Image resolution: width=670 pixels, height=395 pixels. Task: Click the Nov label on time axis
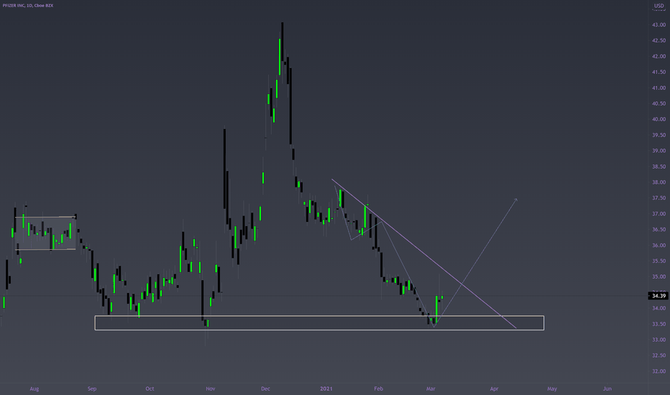point(210,389)
